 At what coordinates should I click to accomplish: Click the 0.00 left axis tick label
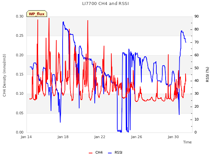click(20, 132)
